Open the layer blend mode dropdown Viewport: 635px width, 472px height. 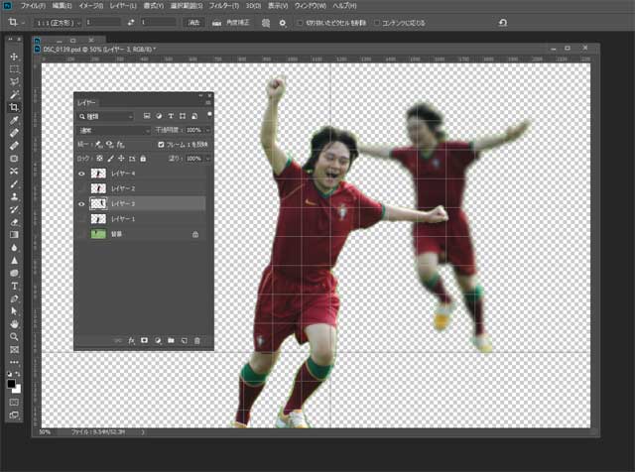(x=114, y=130)
